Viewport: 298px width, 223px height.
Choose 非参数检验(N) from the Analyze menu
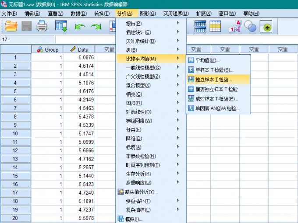tap(151, 156)
